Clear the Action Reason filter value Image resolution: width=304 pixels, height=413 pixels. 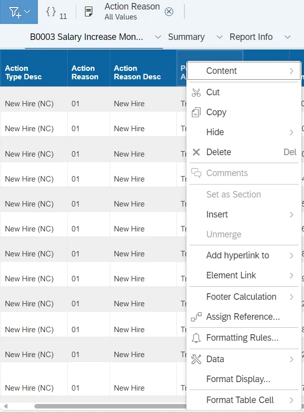(169, 12)
